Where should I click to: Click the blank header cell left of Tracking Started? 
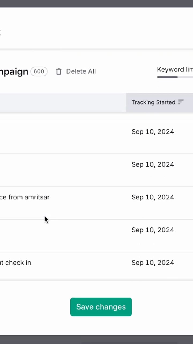click(x=63, y=102)
